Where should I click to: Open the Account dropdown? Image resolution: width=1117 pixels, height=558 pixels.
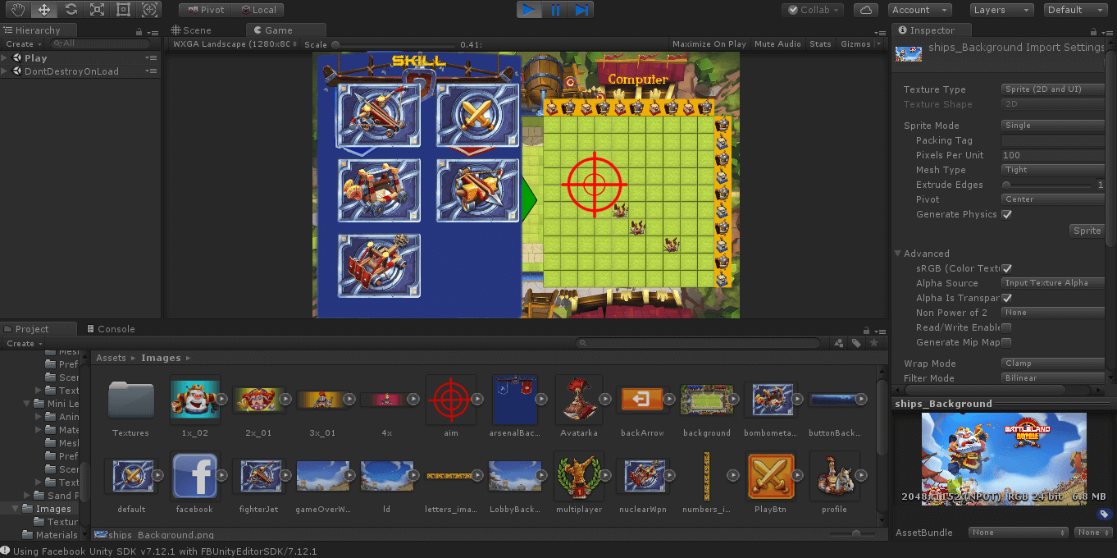919,10
